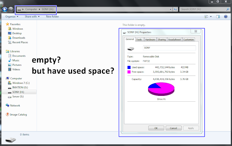Viewport: 232px width, 146px height.
Task: Open the view options dropdown arrow
Action: click(x=211, y=17)
